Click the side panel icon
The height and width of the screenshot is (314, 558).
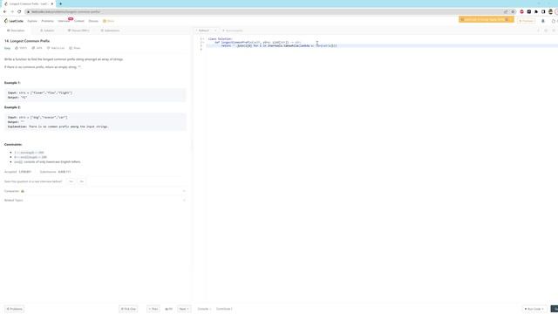coord(543,11)
